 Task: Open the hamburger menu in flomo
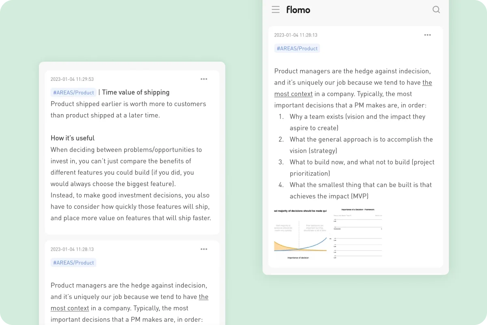click(x=276, y=9)
